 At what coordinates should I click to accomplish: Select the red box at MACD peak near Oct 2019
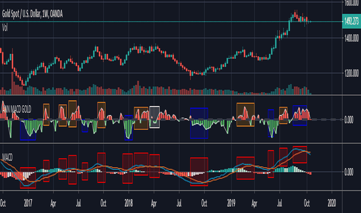(x=300, y=155)
